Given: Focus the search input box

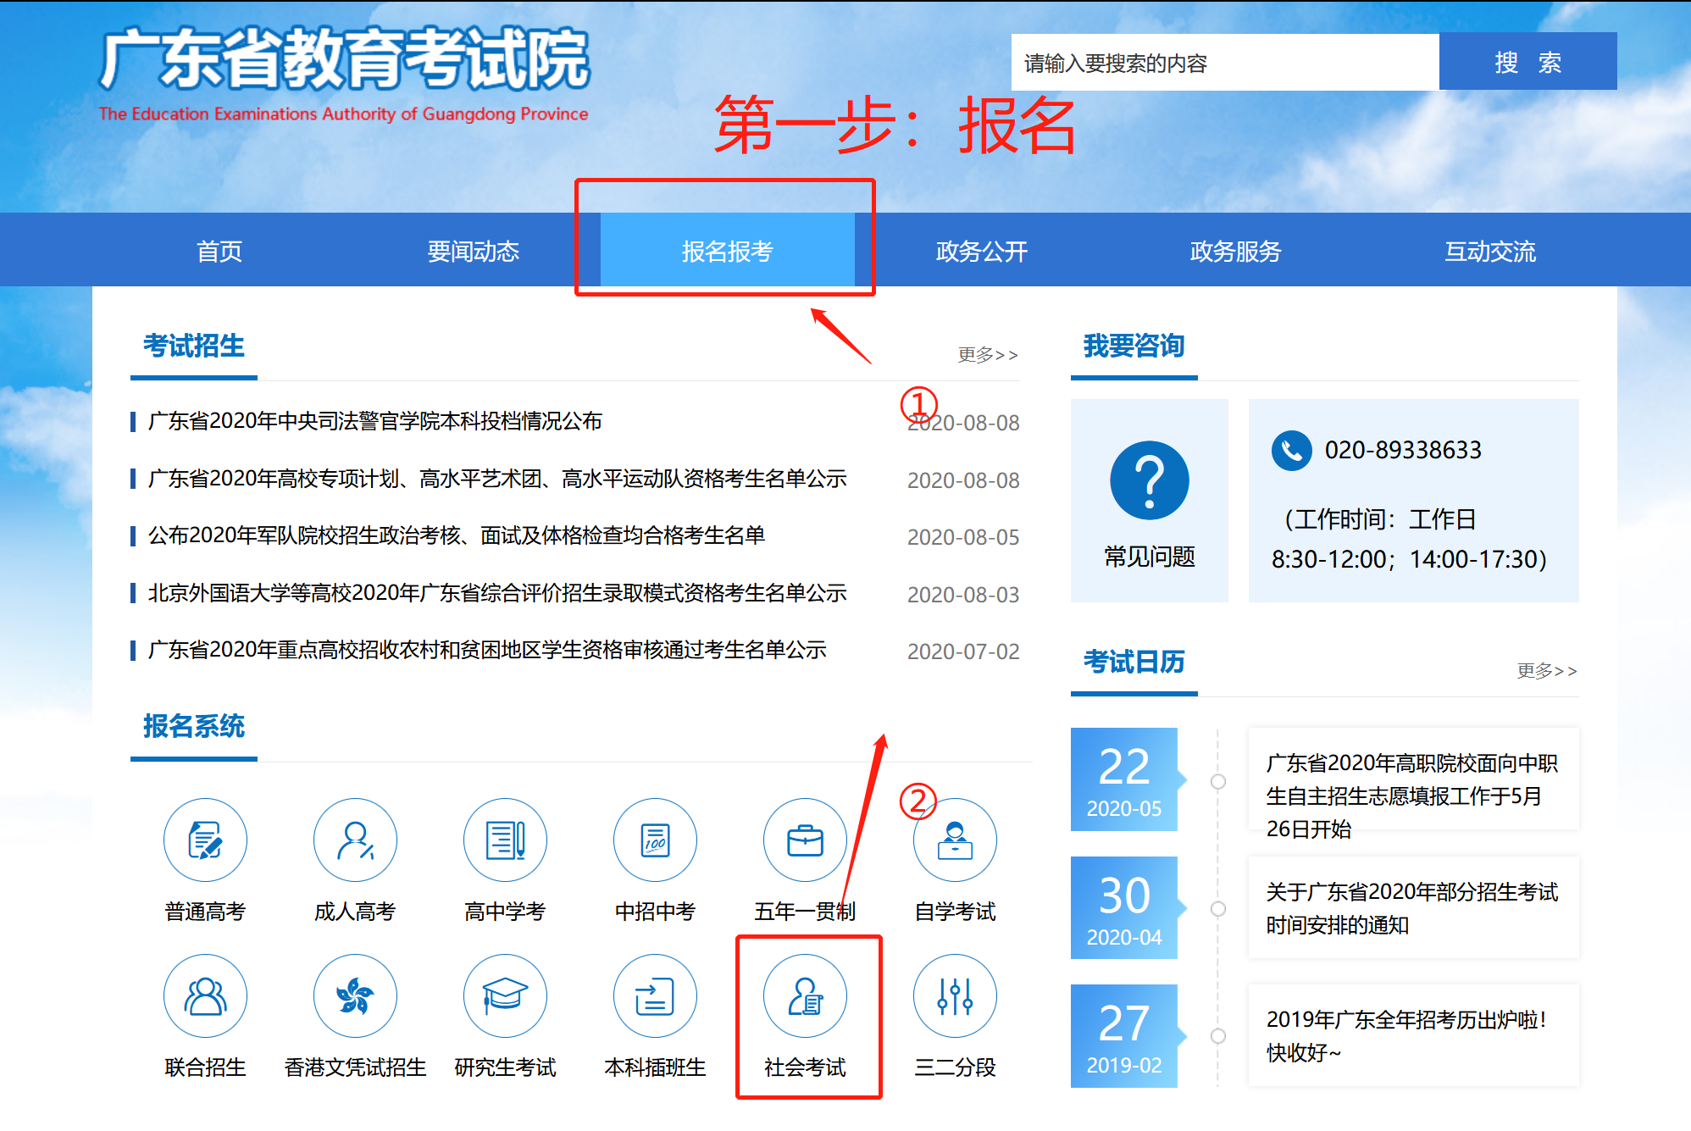Looking at the screenshot, I should 1224,63.
